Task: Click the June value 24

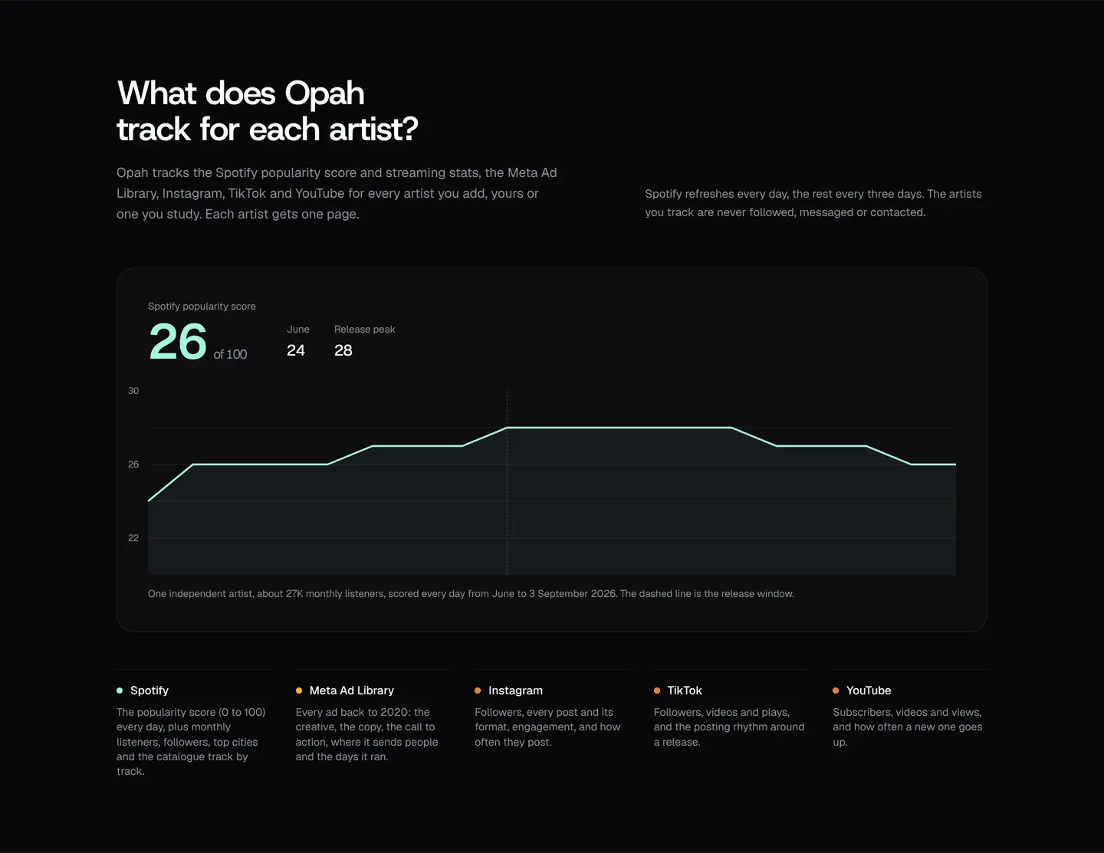Action: pos(296,350)
